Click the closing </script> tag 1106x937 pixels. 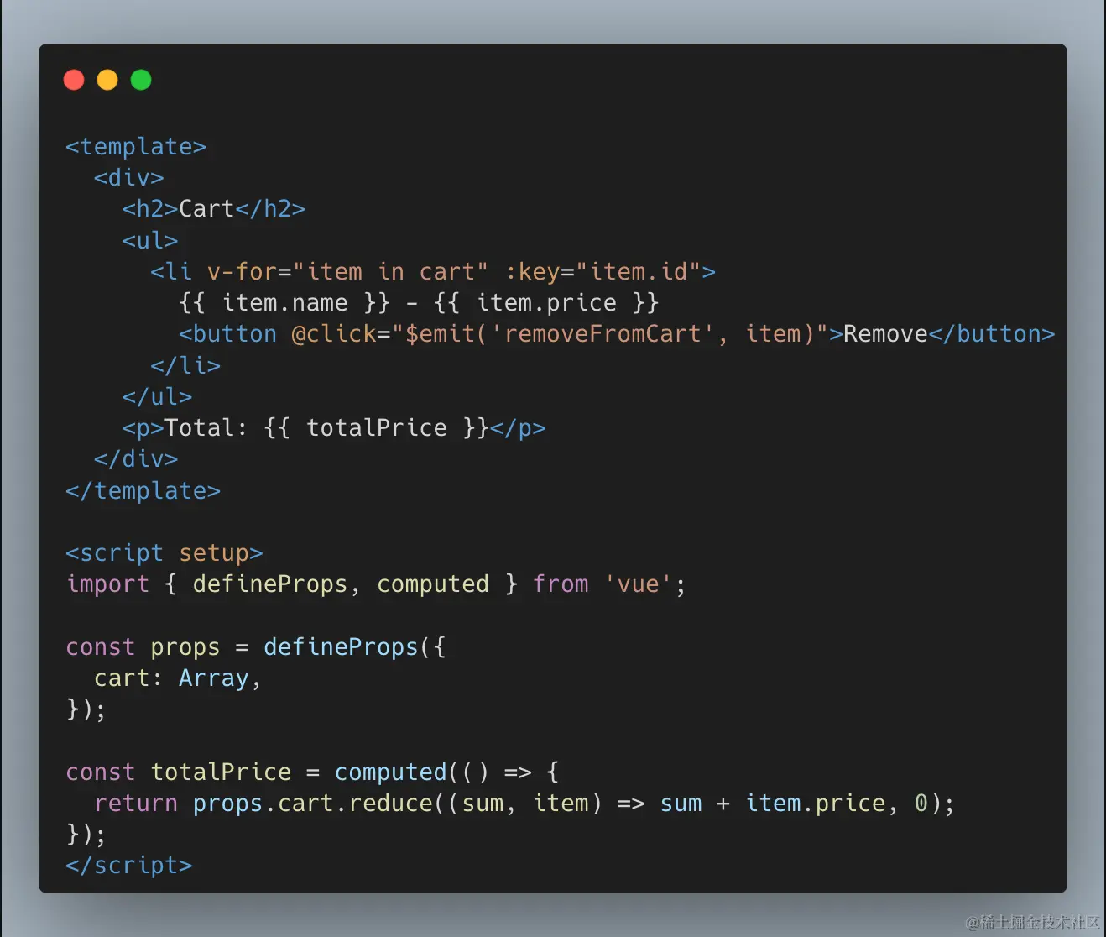pos(129,866)
